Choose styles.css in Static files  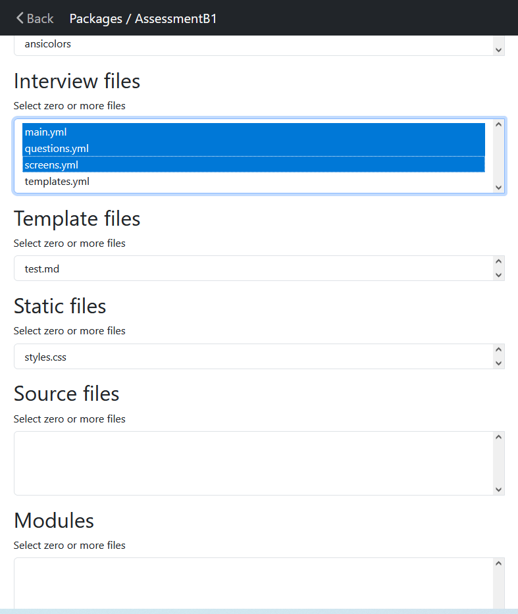coord(45,357)
